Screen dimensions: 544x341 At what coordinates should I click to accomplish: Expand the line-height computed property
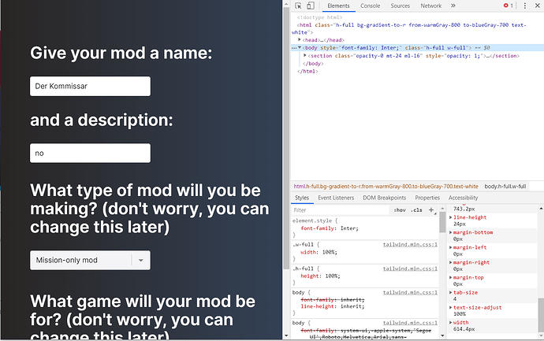coord(451,217)
